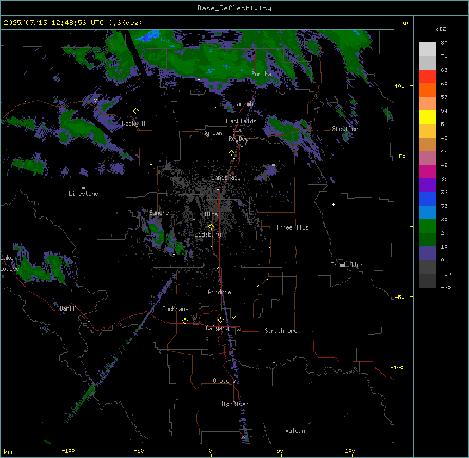Click the Banff label
The image size is (469, 458).
pos(67,308)
